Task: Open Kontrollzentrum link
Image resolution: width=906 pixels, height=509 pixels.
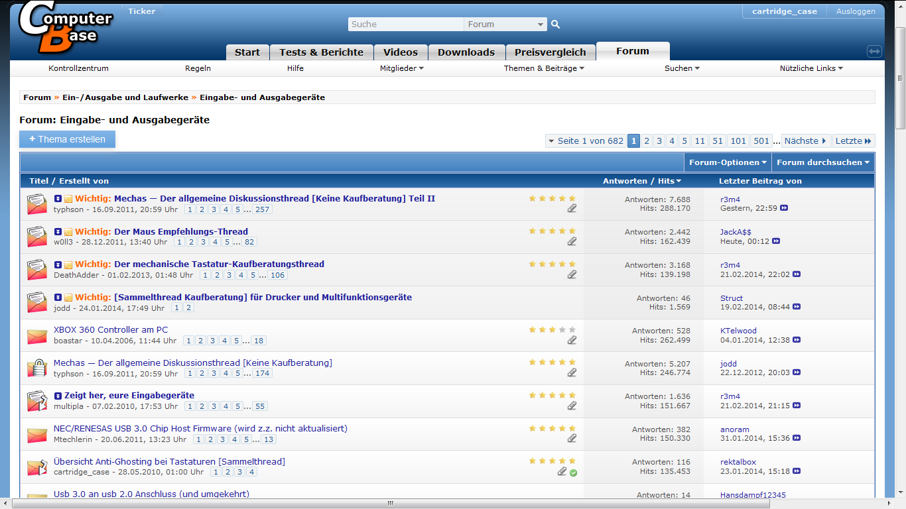Action: 78,68
